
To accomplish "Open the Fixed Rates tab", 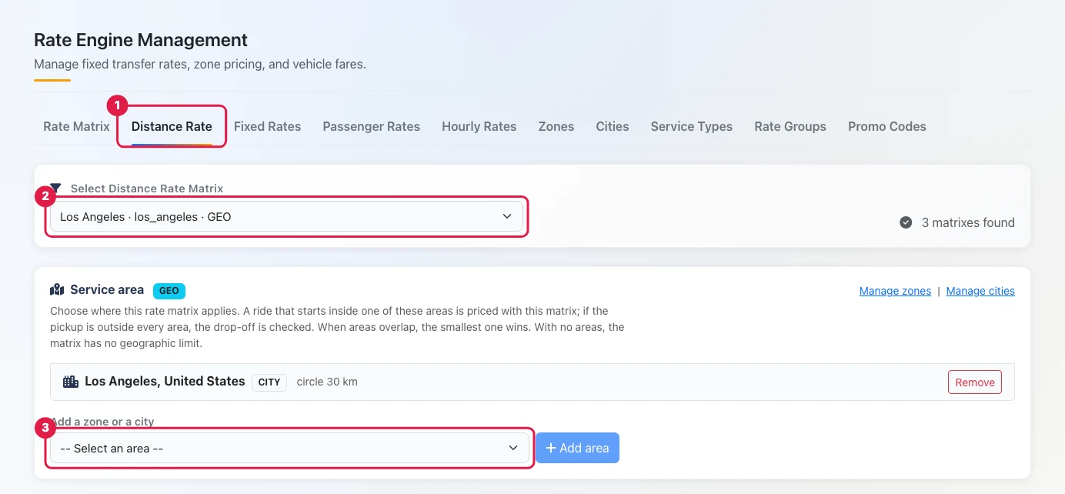I will click(x=267, y=126).
